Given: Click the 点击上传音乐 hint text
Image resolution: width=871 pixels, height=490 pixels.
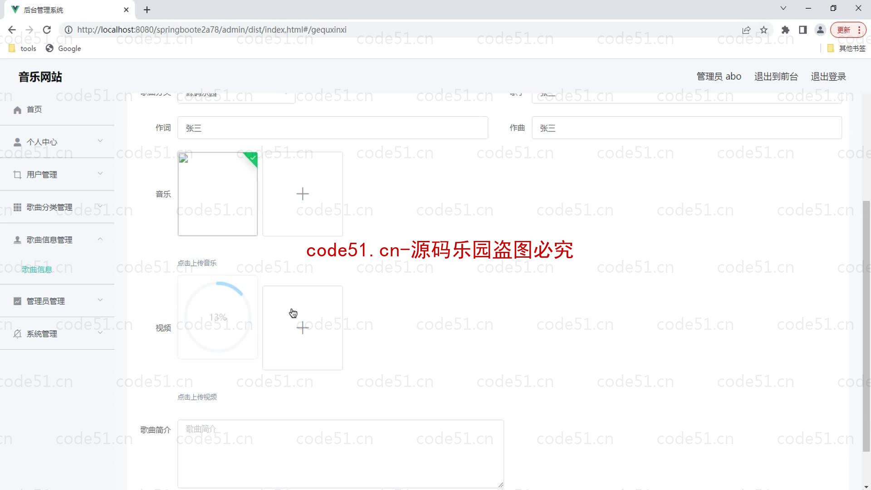Looking at the screenshot, I should click(x=197, y=263).
